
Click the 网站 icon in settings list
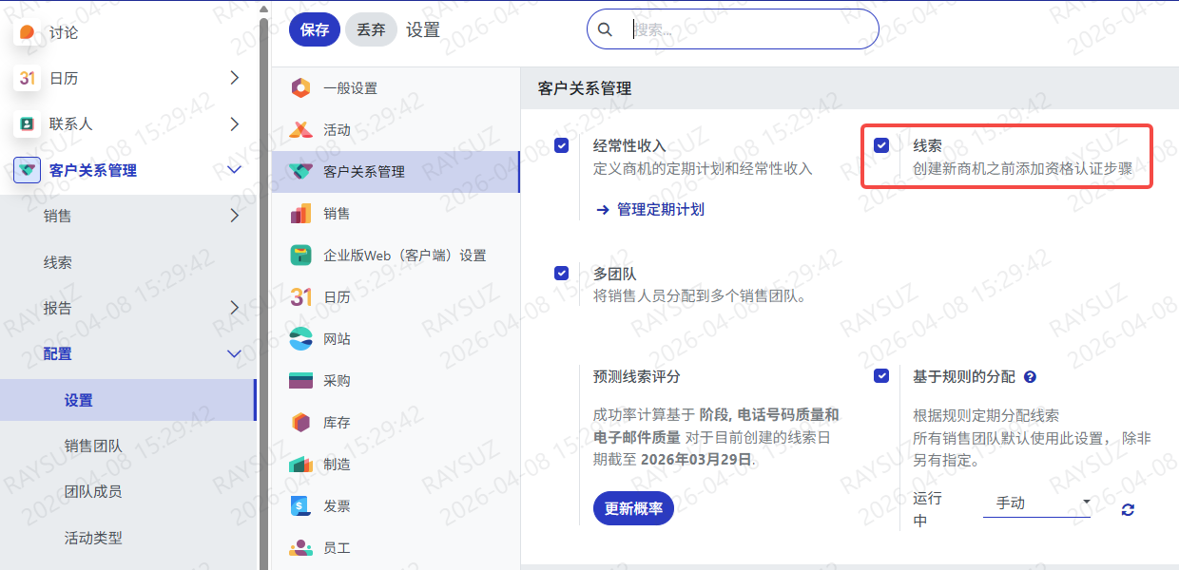[300, 339]
